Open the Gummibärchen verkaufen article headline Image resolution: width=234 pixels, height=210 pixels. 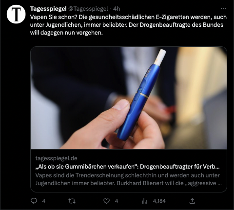(128, 167)
